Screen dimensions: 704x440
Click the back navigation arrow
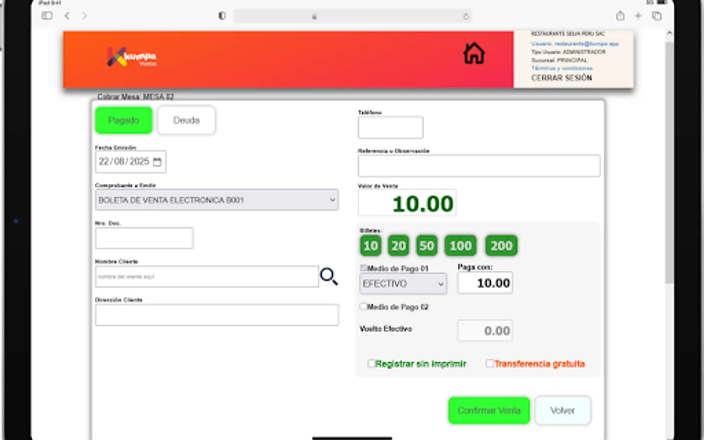[67, 16]
